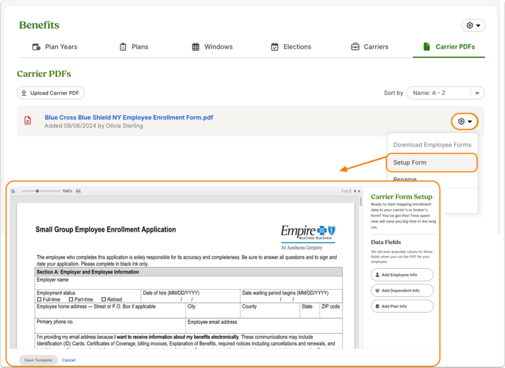Viewport: 505px width, 368px height.
Task: Click the Sort by dropdown arrow
Action: point(477,93)
